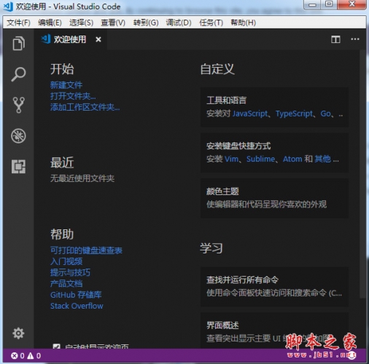369x364 pixels.
Task: Open the 提示与技巧 link
Action: pos(70,272)
